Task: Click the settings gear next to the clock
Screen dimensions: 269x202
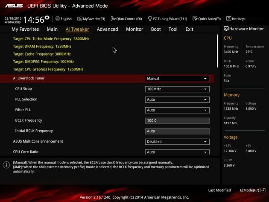Action: pos(47,18)
